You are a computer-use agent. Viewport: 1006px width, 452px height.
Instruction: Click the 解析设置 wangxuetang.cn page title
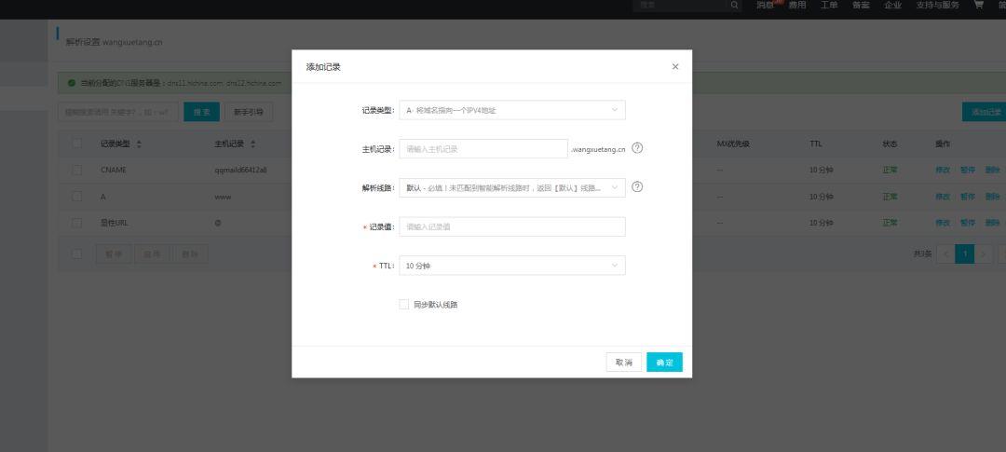(115, 42)
